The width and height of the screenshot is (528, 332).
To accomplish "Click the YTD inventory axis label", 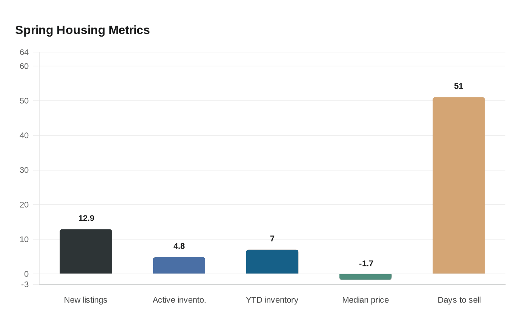I will (x=272, y=300).
